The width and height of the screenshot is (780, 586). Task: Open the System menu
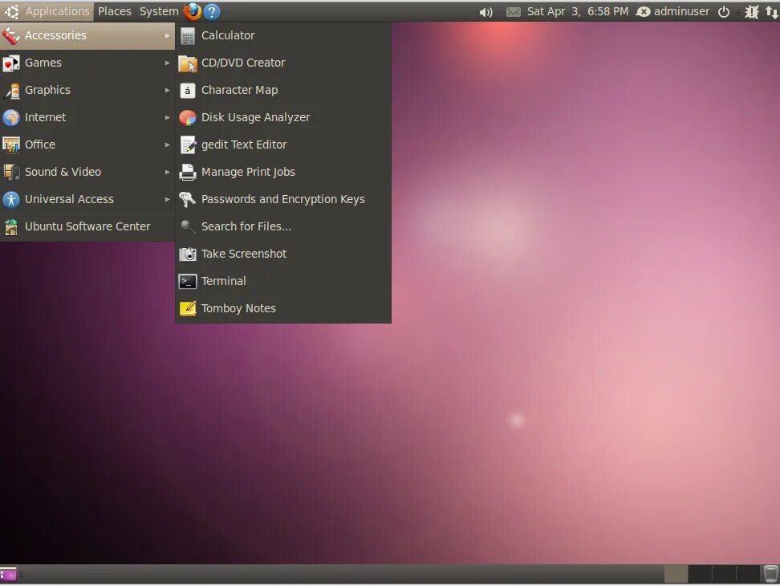(x=159, y=11)
